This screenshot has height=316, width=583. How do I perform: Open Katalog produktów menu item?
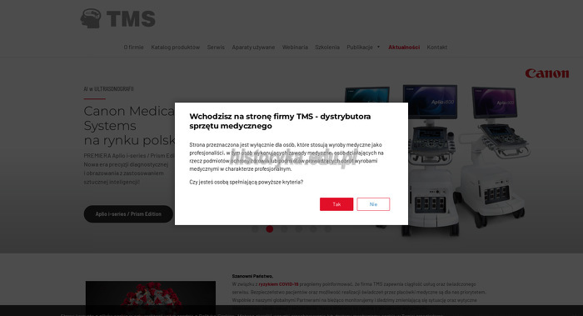click(x=176, y=48)
